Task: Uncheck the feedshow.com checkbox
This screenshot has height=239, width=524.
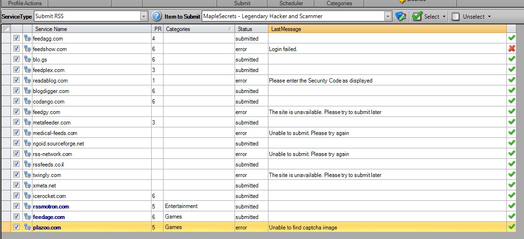Action: 16,49
